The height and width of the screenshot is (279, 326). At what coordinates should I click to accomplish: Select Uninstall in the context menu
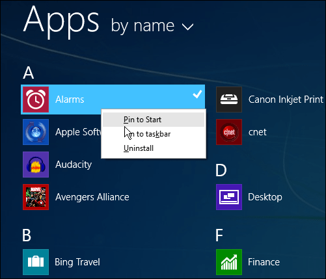point(154,148)
